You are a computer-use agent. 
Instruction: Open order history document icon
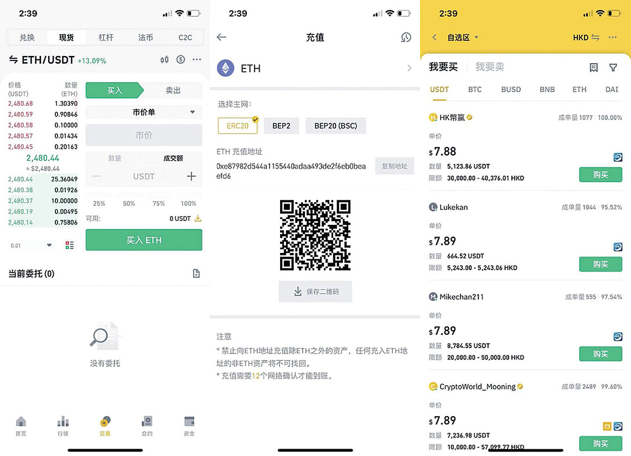click(x=196, y=274)
